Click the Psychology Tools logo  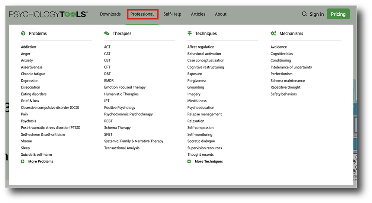(x=48, y=14)
